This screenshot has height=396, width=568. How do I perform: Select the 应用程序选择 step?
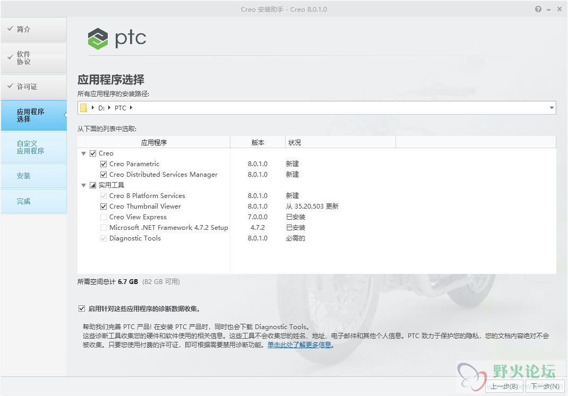tap(33, 115)
